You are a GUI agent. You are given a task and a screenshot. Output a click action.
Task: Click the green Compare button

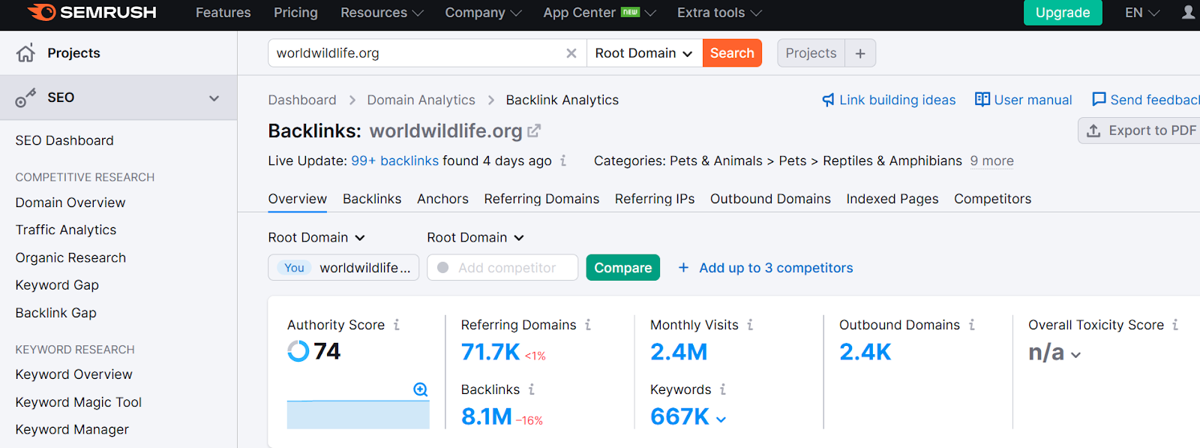pyautogui.click(x=622, y=268)
